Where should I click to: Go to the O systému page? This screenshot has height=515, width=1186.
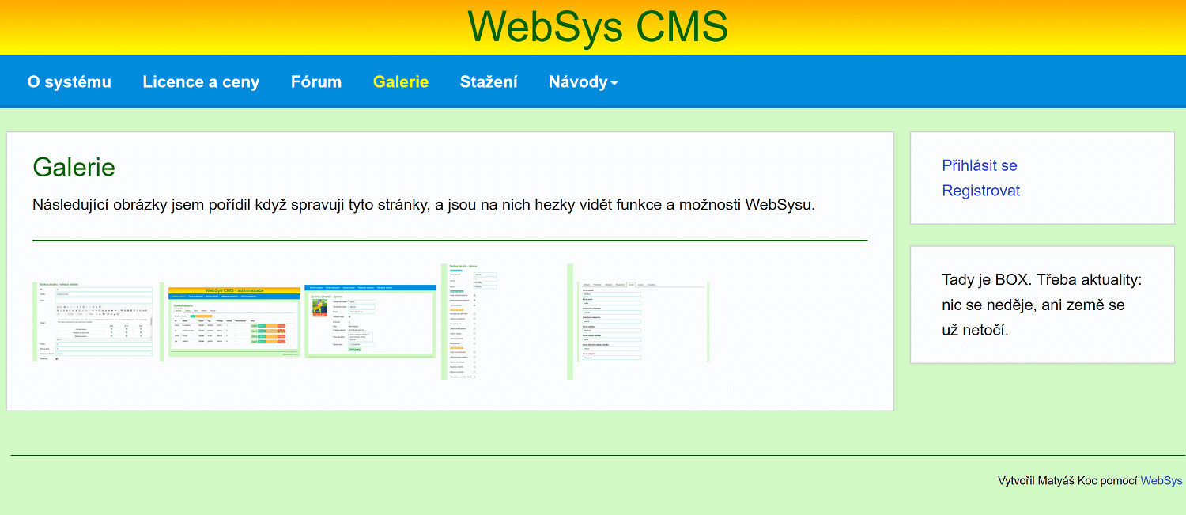pos(70,82)
